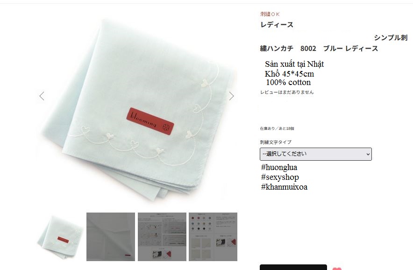Viewport: 413px width, 270px height.
Task: Add item to favorites with the heart icon
Action: click(337, 269)
